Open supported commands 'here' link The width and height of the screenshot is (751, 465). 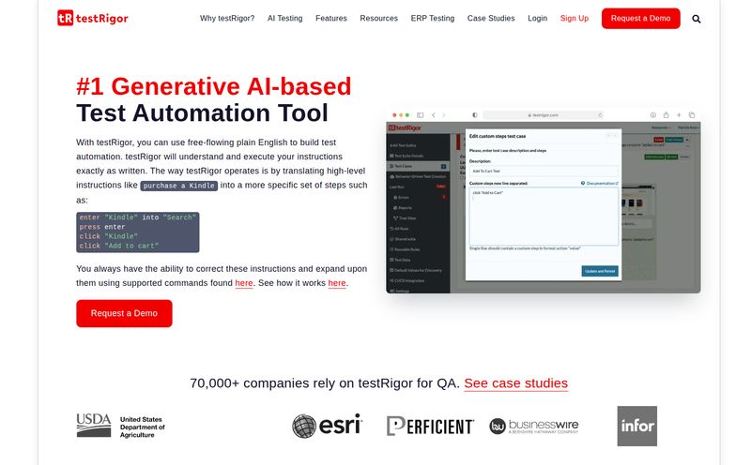[244, 283]
